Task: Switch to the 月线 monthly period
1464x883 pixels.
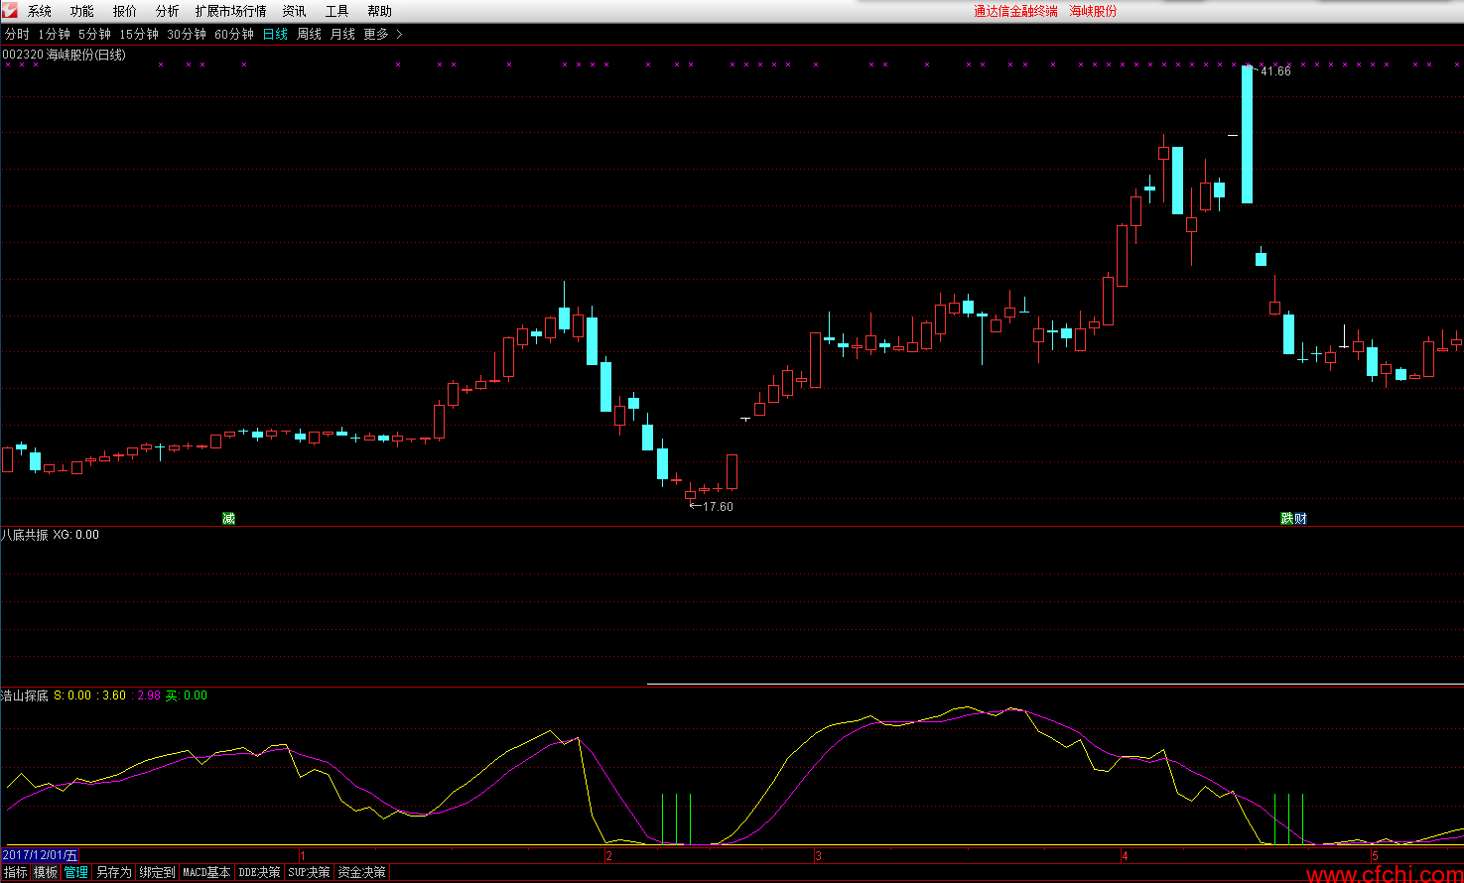Action: pos(342,34)
